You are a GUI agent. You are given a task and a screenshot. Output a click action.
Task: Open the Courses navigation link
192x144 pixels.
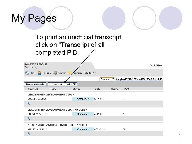pyautogui.click(x=62, y=73)
